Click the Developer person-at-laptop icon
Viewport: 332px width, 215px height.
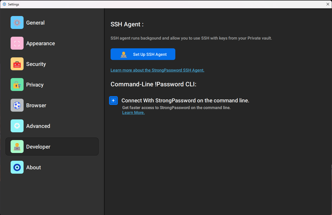click(17, 147)
